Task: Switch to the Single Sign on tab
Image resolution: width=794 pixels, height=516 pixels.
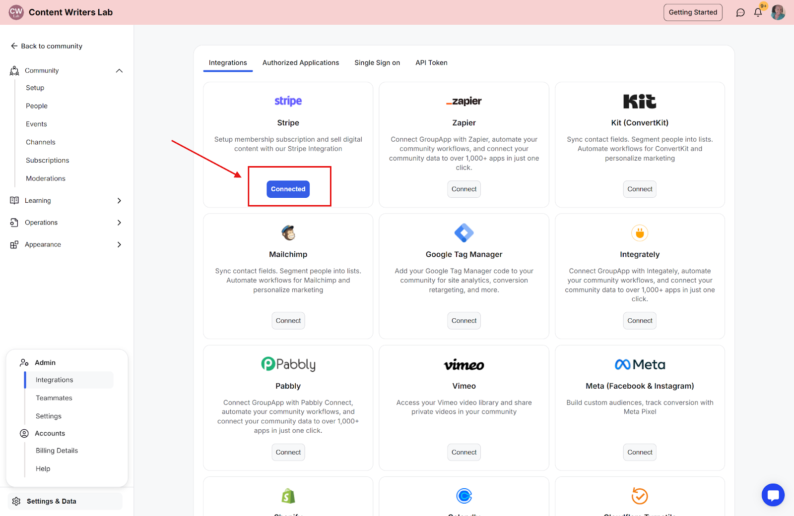Action: [377, 63]
